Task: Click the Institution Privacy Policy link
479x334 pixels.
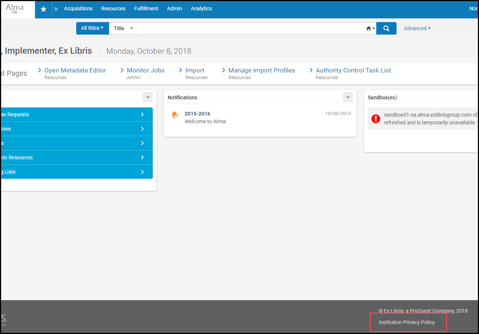Action: [x=407, y=322]
